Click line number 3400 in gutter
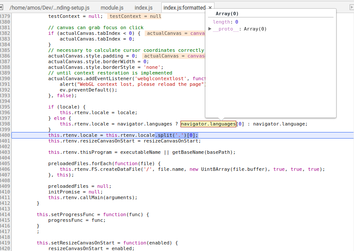The height and width of the screenshot is (251, 354). 5,135
